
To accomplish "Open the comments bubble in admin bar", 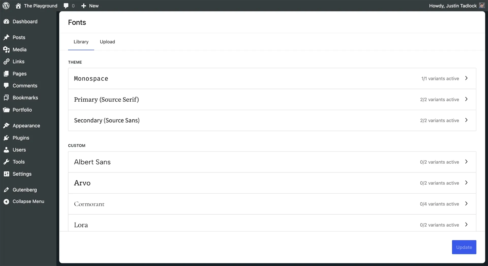I will point(66,6).
